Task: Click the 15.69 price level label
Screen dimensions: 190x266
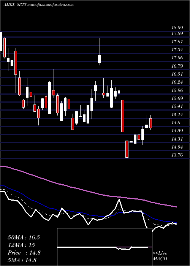Action: click(177, 98)
